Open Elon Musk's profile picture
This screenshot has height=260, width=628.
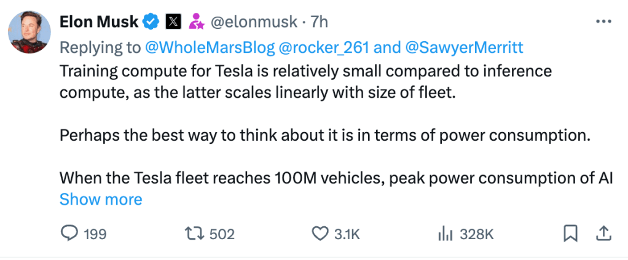[29, 32]
